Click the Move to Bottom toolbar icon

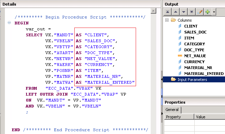click(192, 12)
